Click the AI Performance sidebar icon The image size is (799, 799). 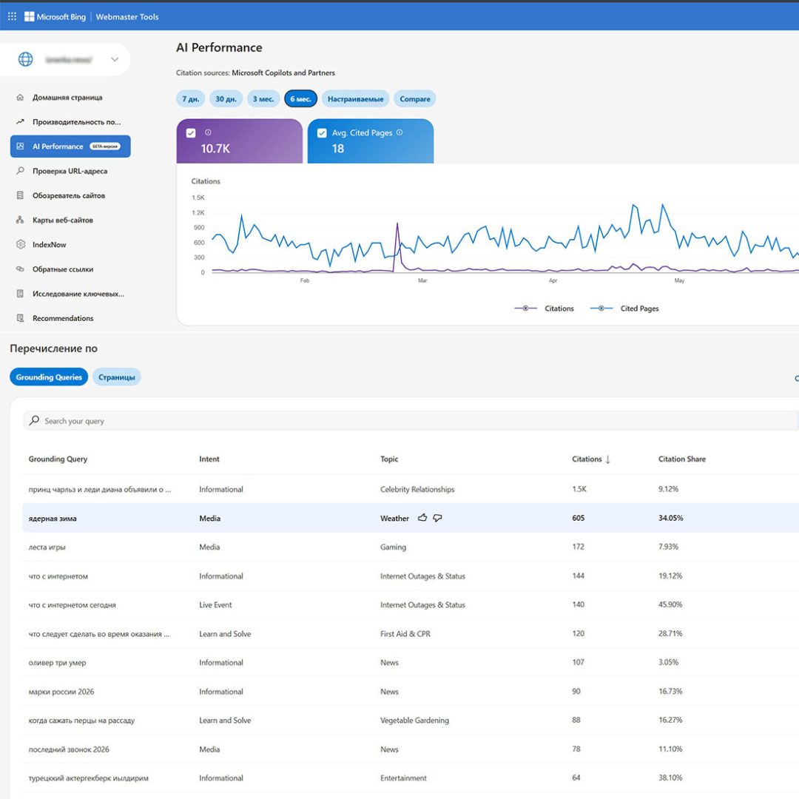tap(20, 146)
